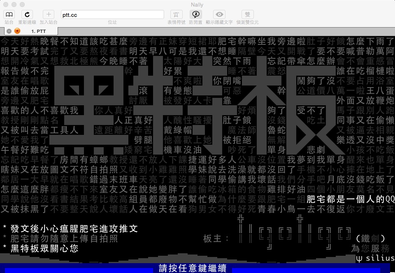
Task: Click the text 青春小鳥一去不復返
Action: pyautogui.click(x=301, y=209)
